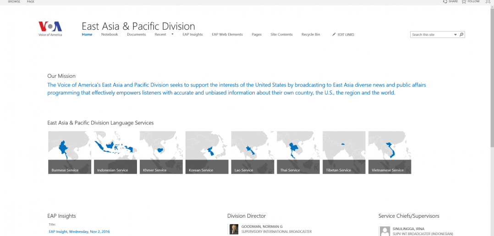Click Irna Sinulingga's placeholder avatar

pos(384,231)
